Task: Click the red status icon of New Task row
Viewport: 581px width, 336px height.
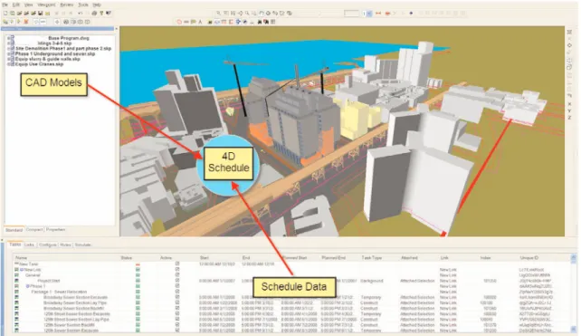Action: tap(138, 264)
